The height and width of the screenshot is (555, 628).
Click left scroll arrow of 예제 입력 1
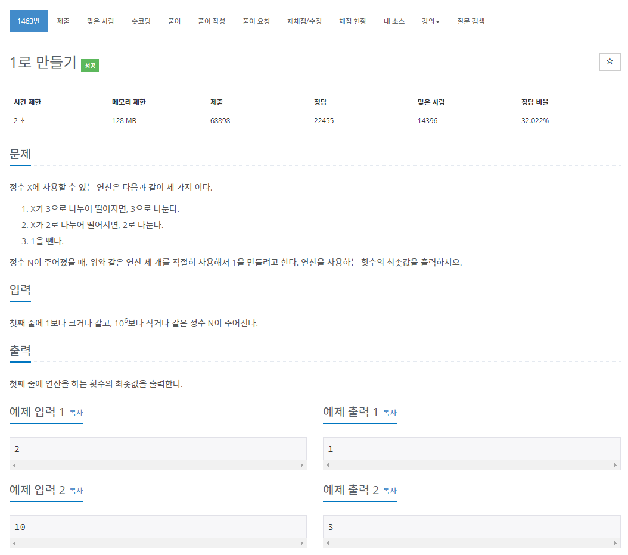coord(14,465)
